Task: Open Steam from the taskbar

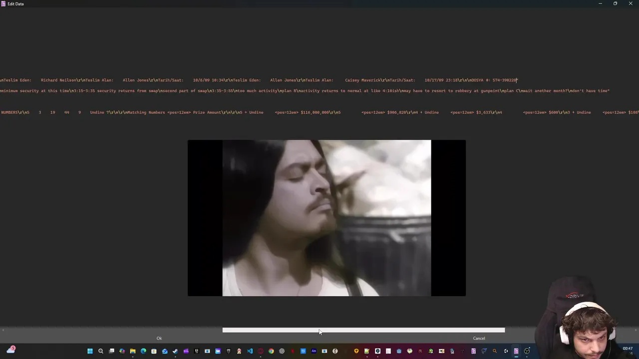Action: pyautogui.click(x=175, y=351)
